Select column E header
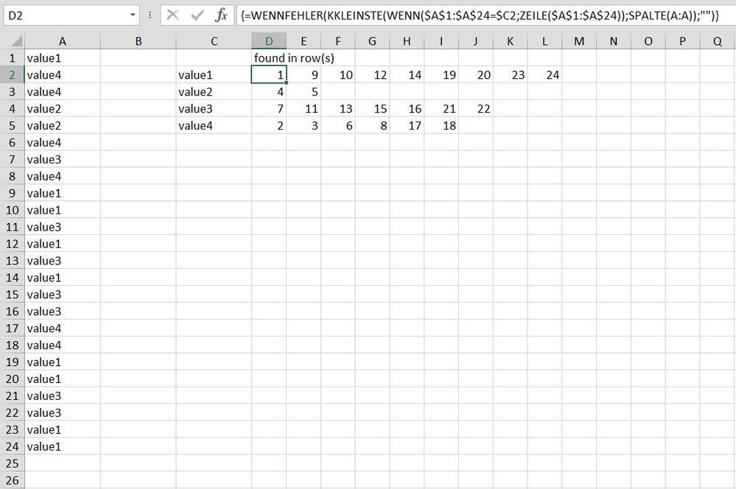This screenshot has width=736, height=489. coord(304,41)
